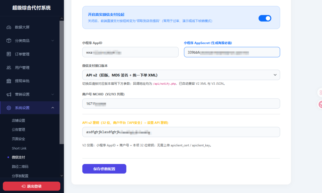Click the logout arrow icon on 退出登录
The height and width of the screenshot is (193, 322).
click(x=23, y=186)
